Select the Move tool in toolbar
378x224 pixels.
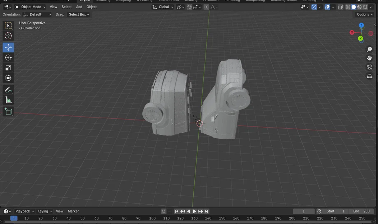coord(8,47)
